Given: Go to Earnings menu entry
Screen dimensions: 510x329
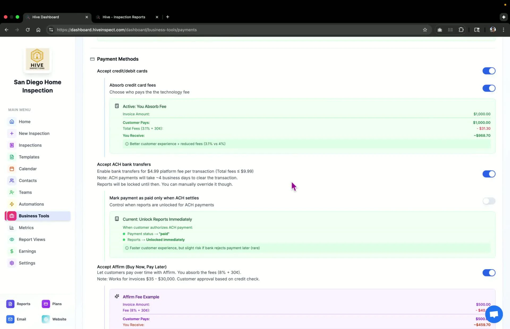Looking at the screenshot, I should pos(27,251).
